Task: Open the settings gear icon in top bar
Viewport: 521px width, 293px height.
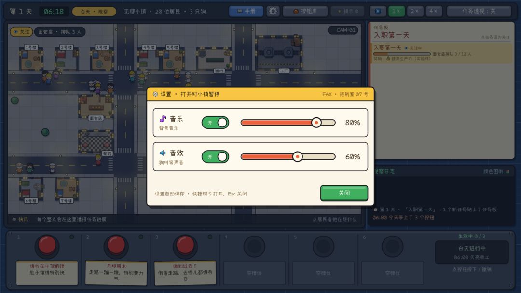Action: (x=273, y=11)
